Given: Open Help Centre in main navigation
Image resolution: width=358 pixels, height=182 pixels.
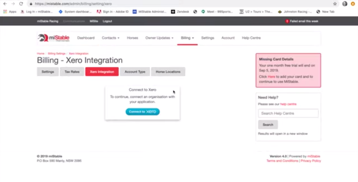Looking at the screenshot, I should [251, 38].
